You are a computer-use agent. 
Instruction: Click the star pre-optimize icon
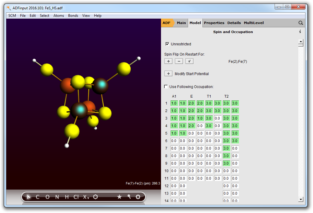pos(119,197)
